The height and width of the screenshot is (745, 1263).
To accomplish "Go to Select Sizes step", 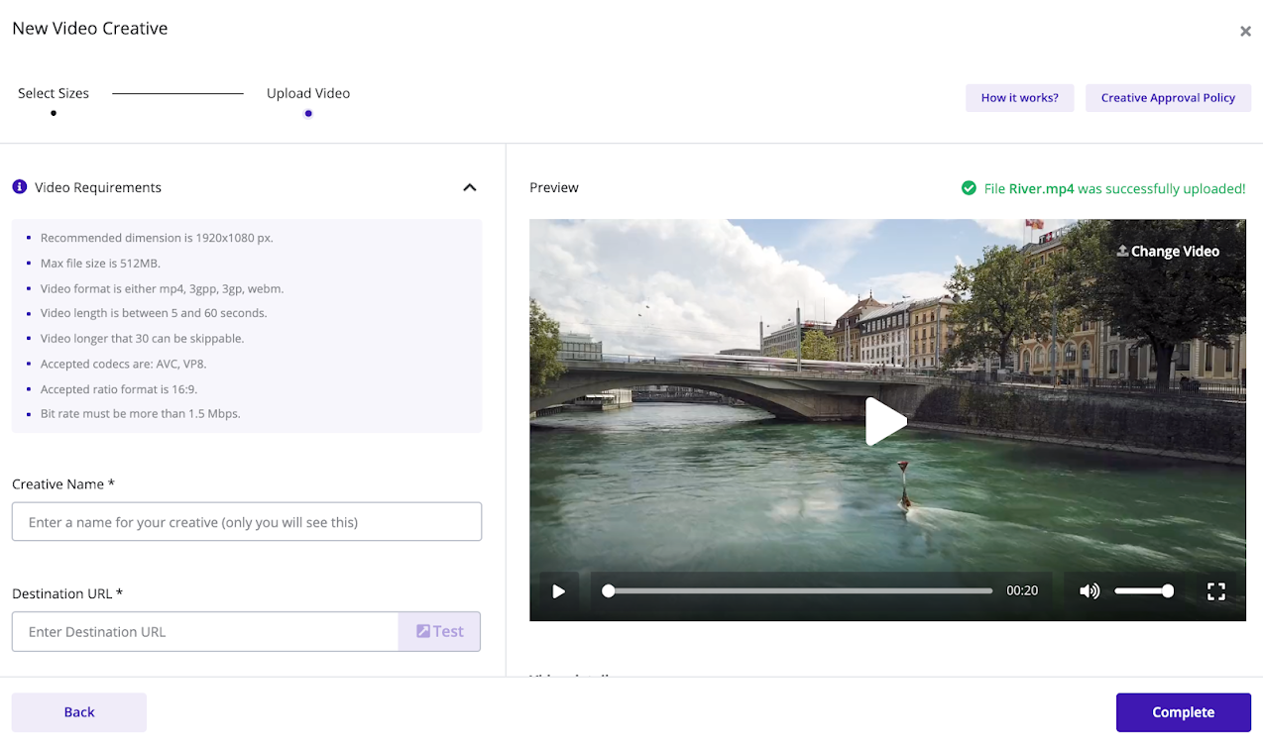I will click(x=54, y=94).
